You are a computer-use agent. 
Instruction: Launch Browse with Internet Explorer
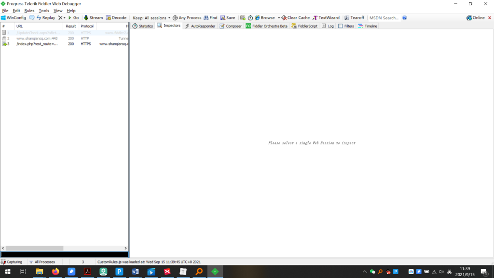click(x=265, y=18)
